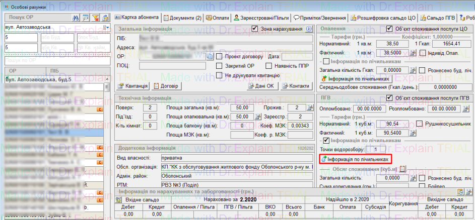Toggle the Зона нарахування checkbox
Viewport: 475px width, 220px height.
point(254,29)
